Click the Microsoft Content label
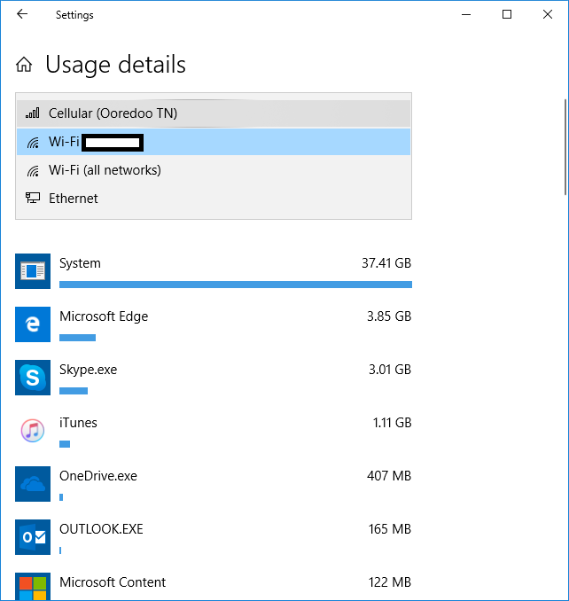Image resolution: width=569 pixels, height=601 pixels. [113, 582]
